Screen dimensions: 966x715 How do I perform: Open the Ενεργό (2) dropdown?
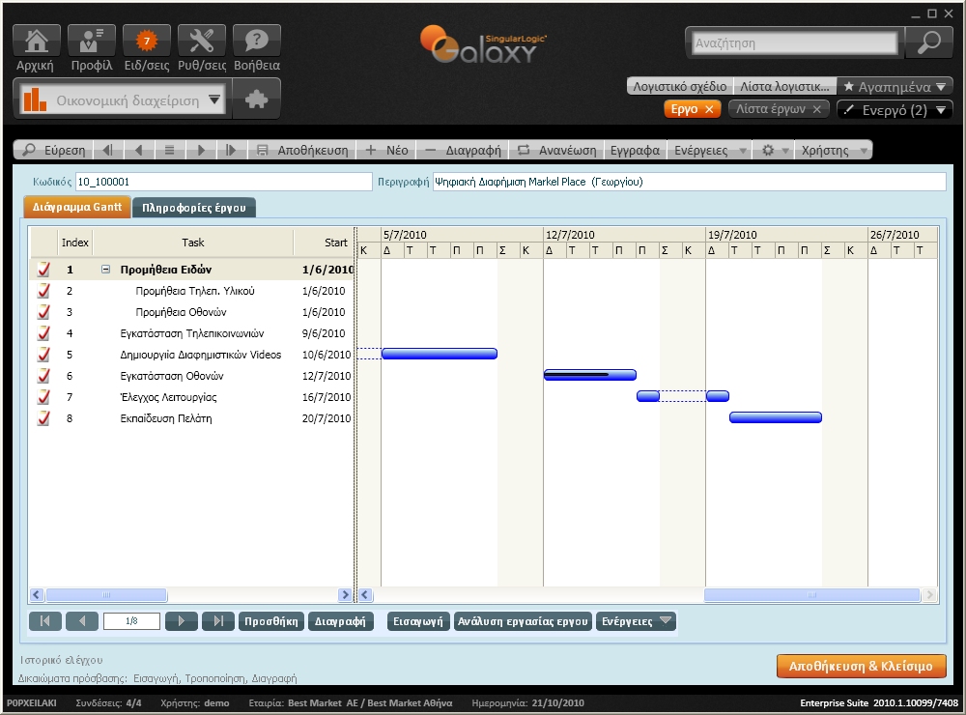coord(894,110)
